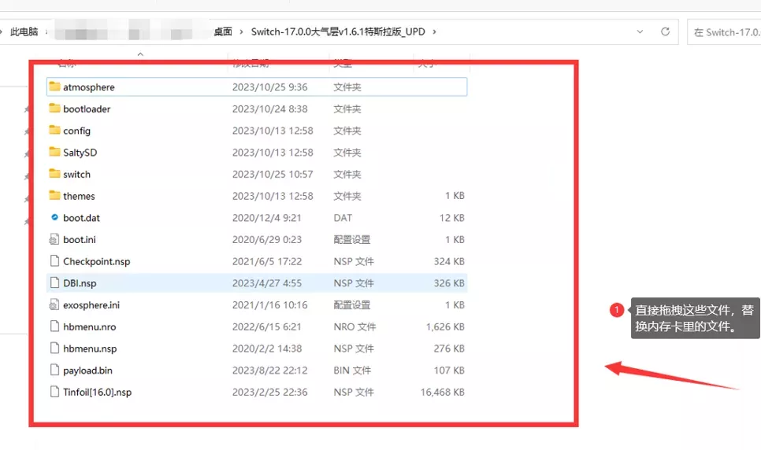Screen dimensions: 761x450
Task: Expand the chevron after Switch-17.0.0 folder breadcrumb
Action: point(434,32)
